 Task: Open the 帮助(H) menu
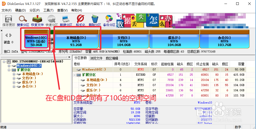click(x=77, y=10)
